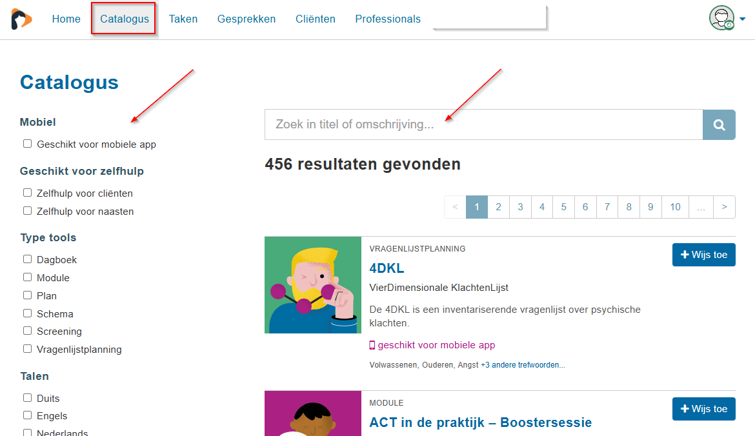
Task: Open the Cliënten menu item
Action: coord(316,19)
